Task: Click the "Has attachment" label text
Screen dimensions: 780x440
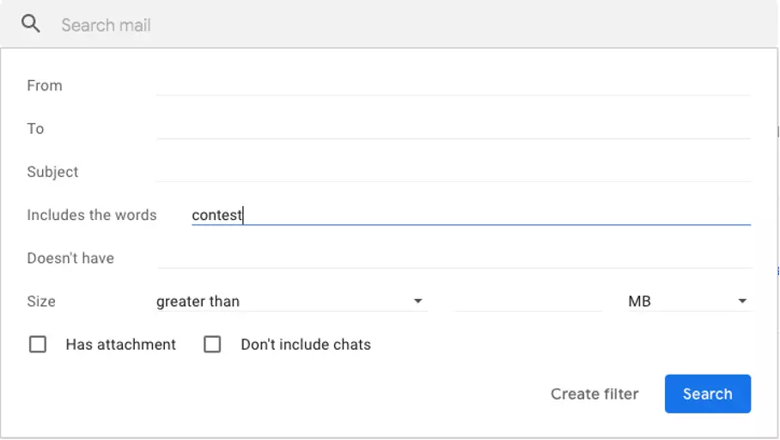Action: (x=120, y=345)
